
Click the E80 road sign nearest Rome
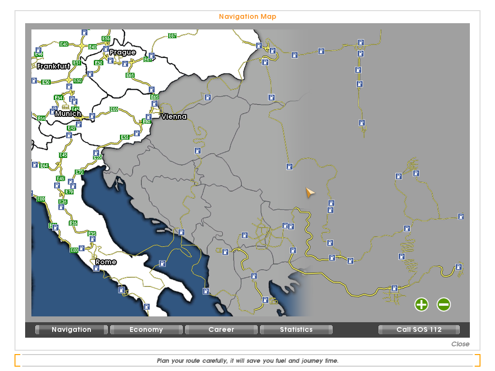click(x=74, y=250)
